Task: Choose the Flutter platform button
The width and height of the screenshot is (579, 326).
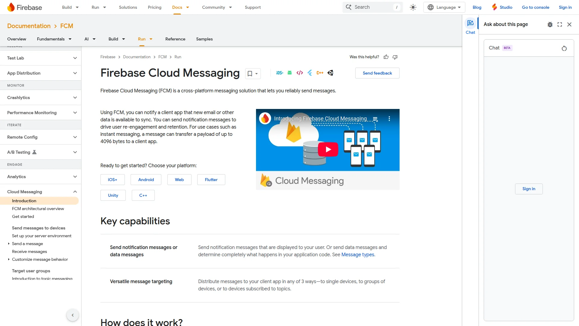Action: click(211, 180)
